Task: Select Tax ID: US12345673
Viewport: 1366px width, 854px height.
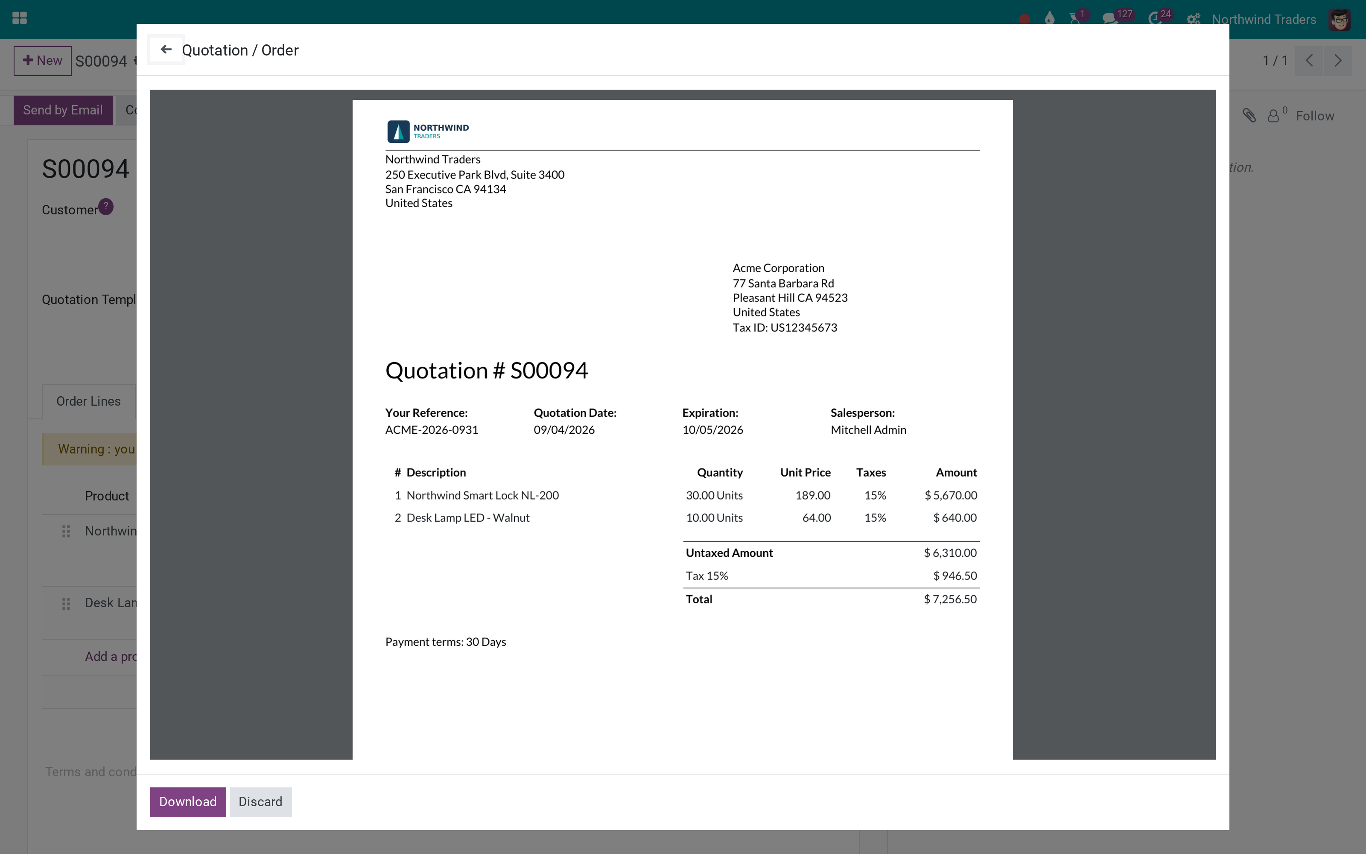Action: pyautogui.click(x=785, y=328)
